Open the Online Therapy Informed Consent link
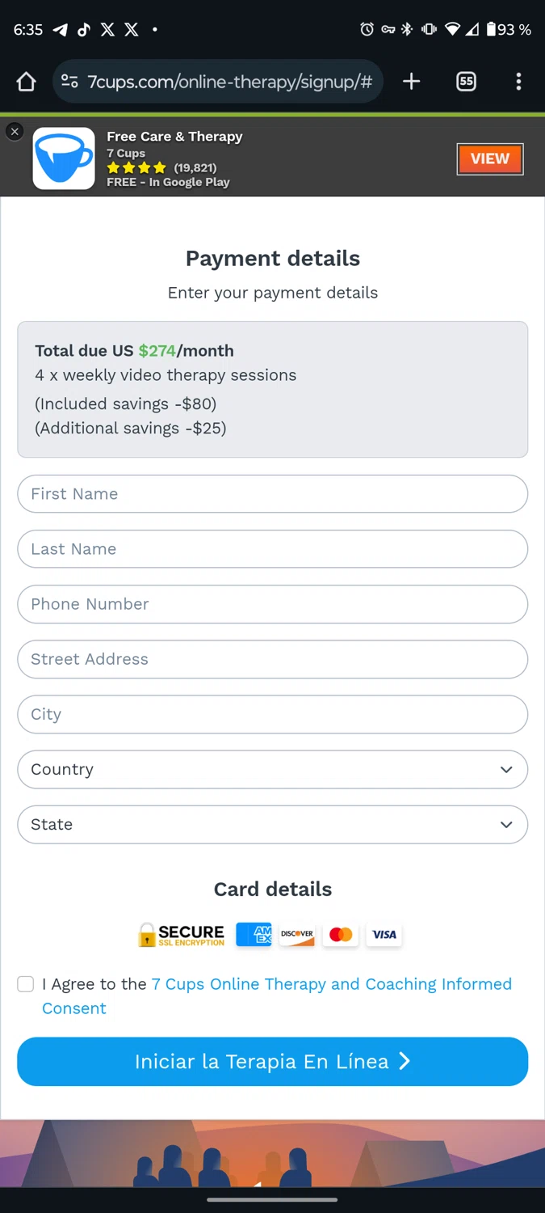 click(331, 984)
